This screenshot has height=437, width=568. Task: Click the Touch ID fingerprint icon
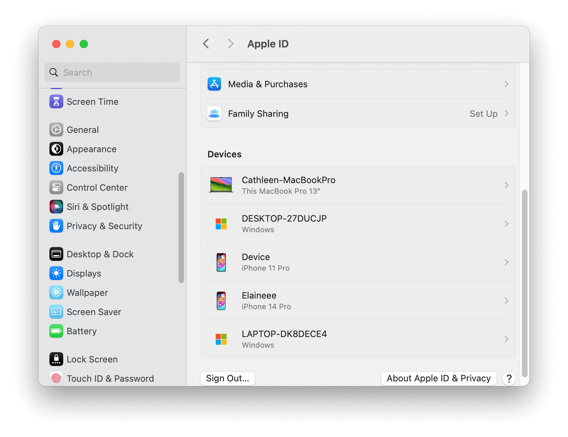pos(56,379)
